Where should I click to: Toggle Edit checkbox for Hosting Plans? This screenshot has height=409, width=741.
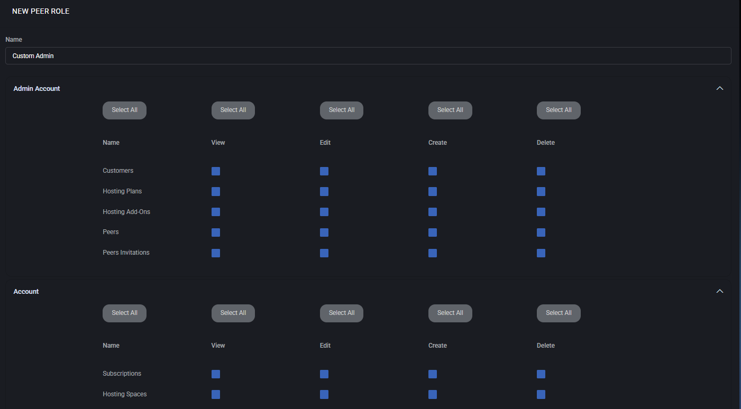[x=324, y=192]
